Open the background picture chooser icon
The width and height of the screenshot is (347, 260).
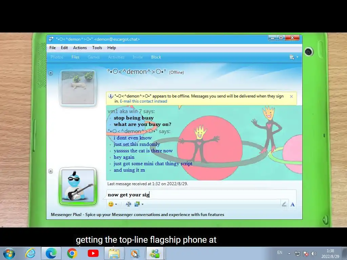pyautogui.click(x=137, y=204)
